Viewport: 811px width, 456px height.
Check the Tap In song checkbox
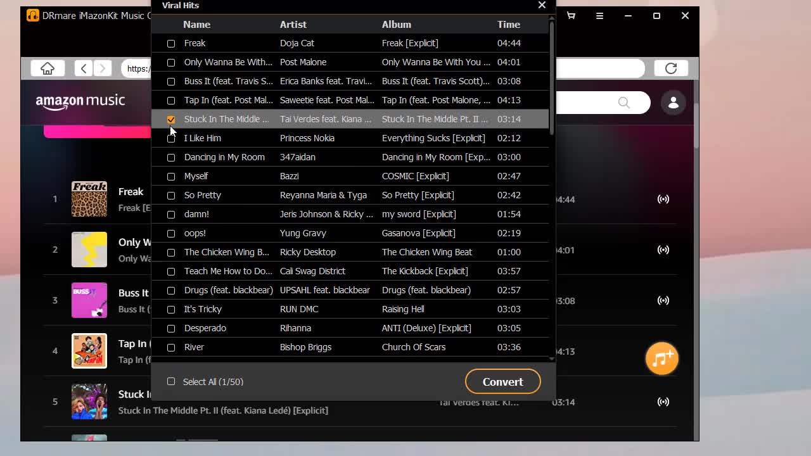click(x=171, y=100)
